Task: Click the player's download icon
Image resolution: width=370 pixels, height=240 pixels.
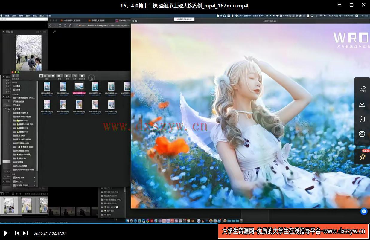Action: [362, 104]
